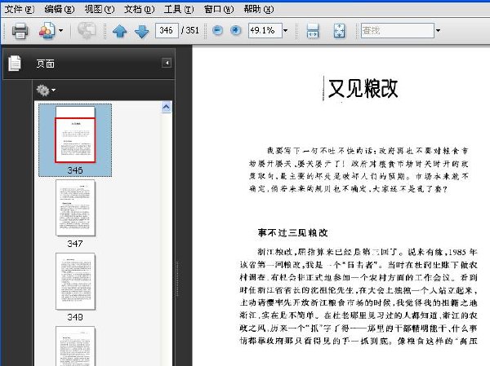The width and height of the screenshot is (490, 366).
Task: Click the 页面 panel title label
Action: coord(46,64)
